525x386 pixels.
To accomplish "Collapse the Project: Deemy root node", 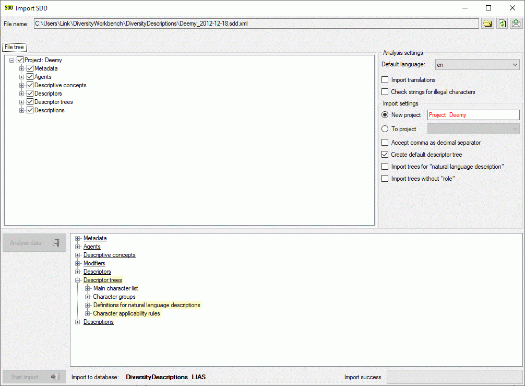I will click(12, 60).
